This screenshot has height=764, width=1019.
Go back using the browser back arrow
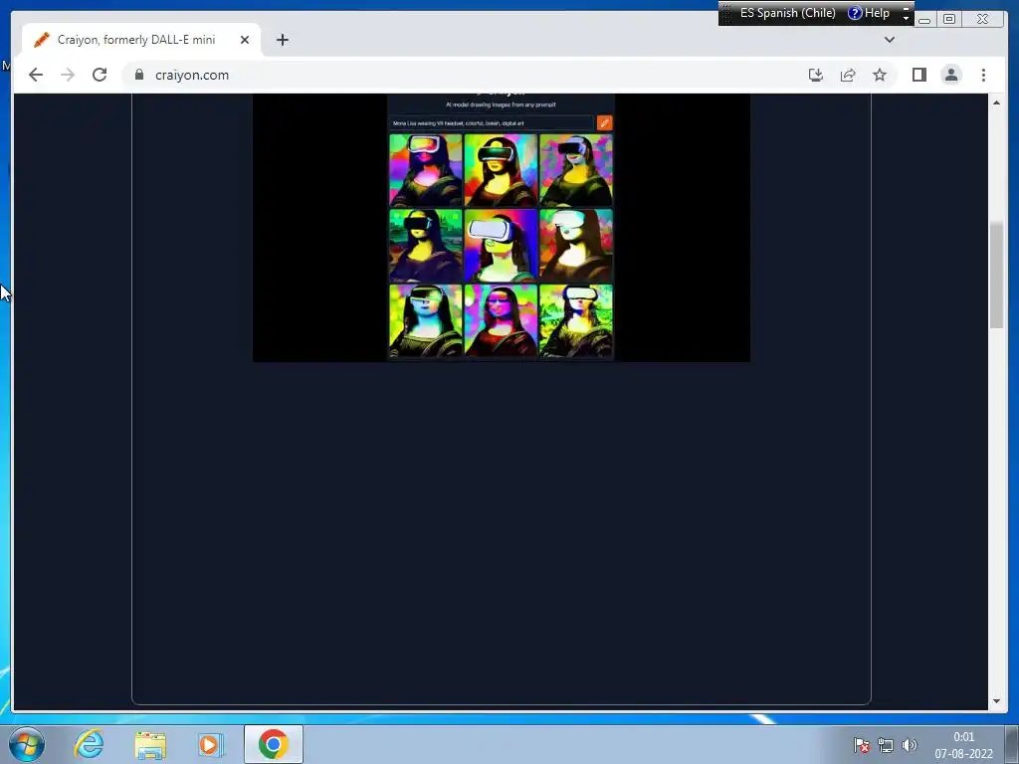(36, 75)
